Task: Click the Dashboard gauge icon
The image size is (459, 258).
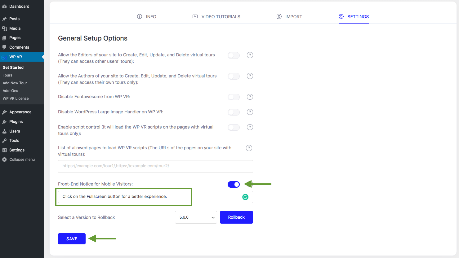Action: (x=4, y=7)
